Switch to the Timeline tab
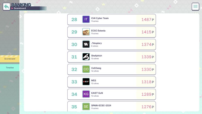This screenshot has width=202, height=114. pos(10,68)
